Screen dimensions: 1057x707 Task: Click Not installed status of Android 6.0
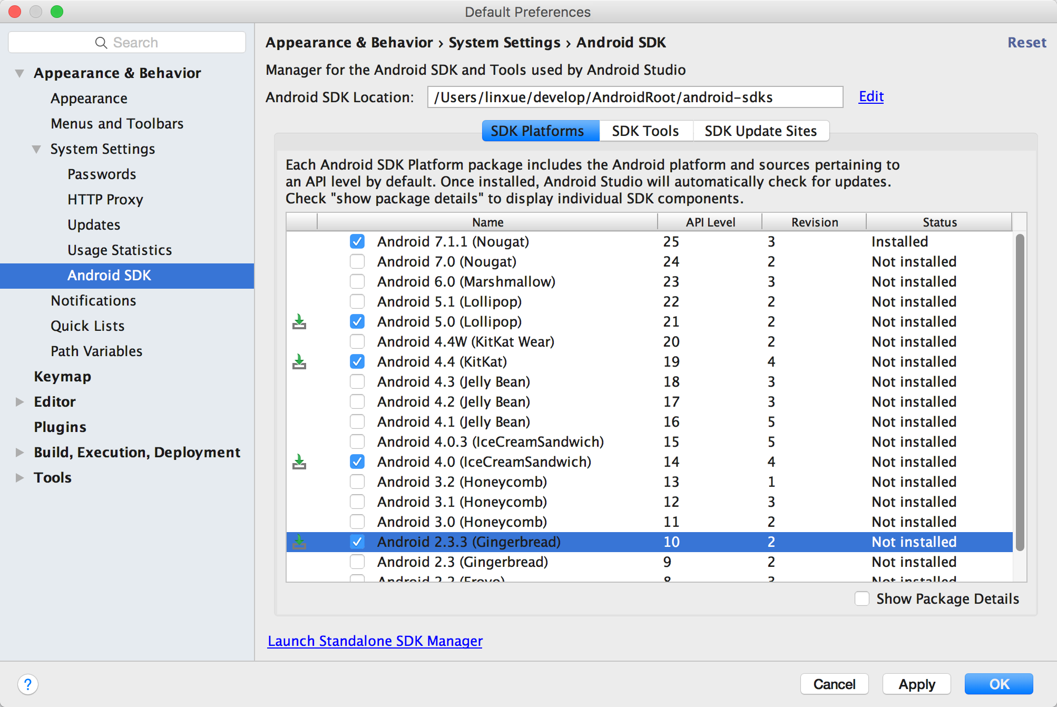914,281
